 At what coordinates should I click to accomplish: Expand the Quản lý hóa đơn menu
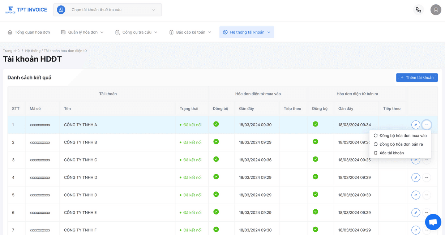click(x=82, y=32)
